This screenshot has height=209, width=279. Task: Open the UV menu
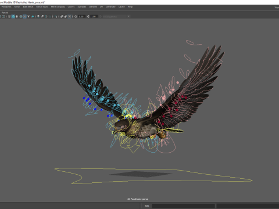click(x=101, y=7)
